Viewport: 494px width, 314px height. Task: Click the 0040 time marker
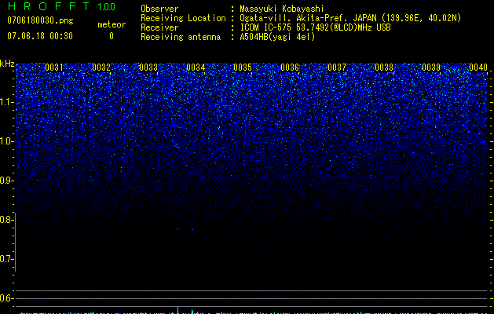(x=478, y=68)
